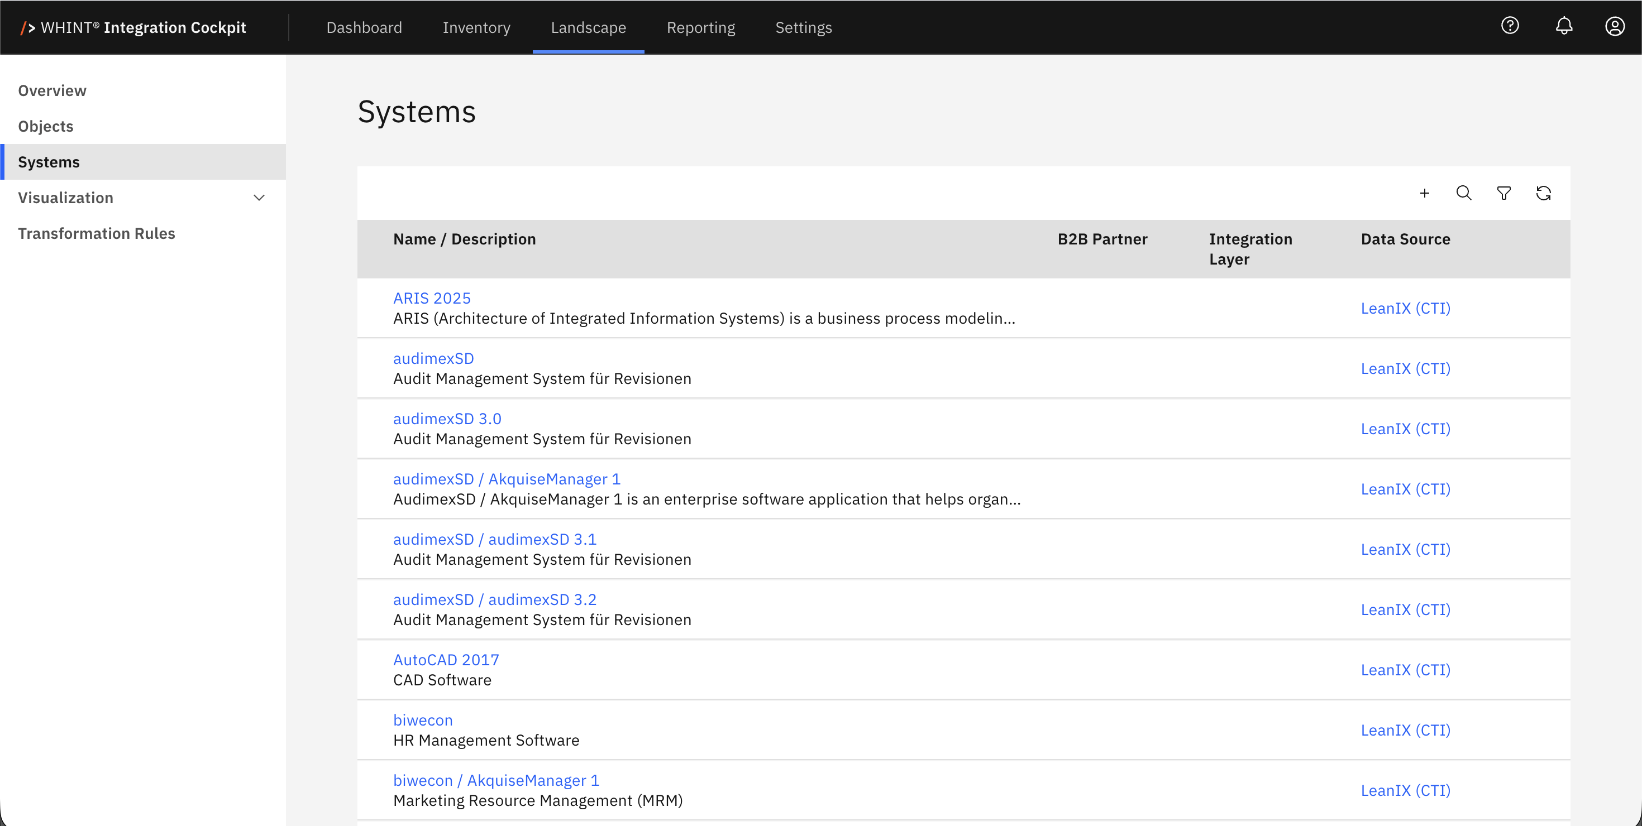Select Overview in the sidebar
This screenshot has height=826, width=1642.
point(52,90)
